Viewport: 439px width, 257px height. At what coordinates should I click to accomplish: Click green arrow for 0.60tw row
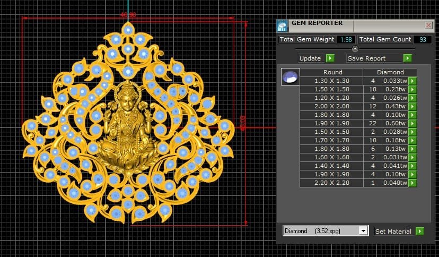pyautogui.click(x=412, y=123)
